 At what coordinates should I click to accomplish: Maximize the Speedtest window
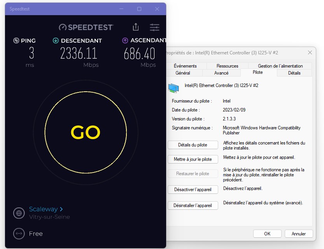pos(139,9)
